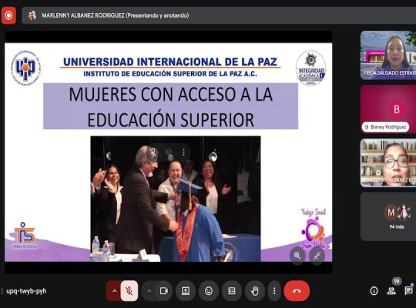The height and width of the screenshot is (308, 416).
Task: Raise hand using the hand icon
Action: click(x=255, y=291)
